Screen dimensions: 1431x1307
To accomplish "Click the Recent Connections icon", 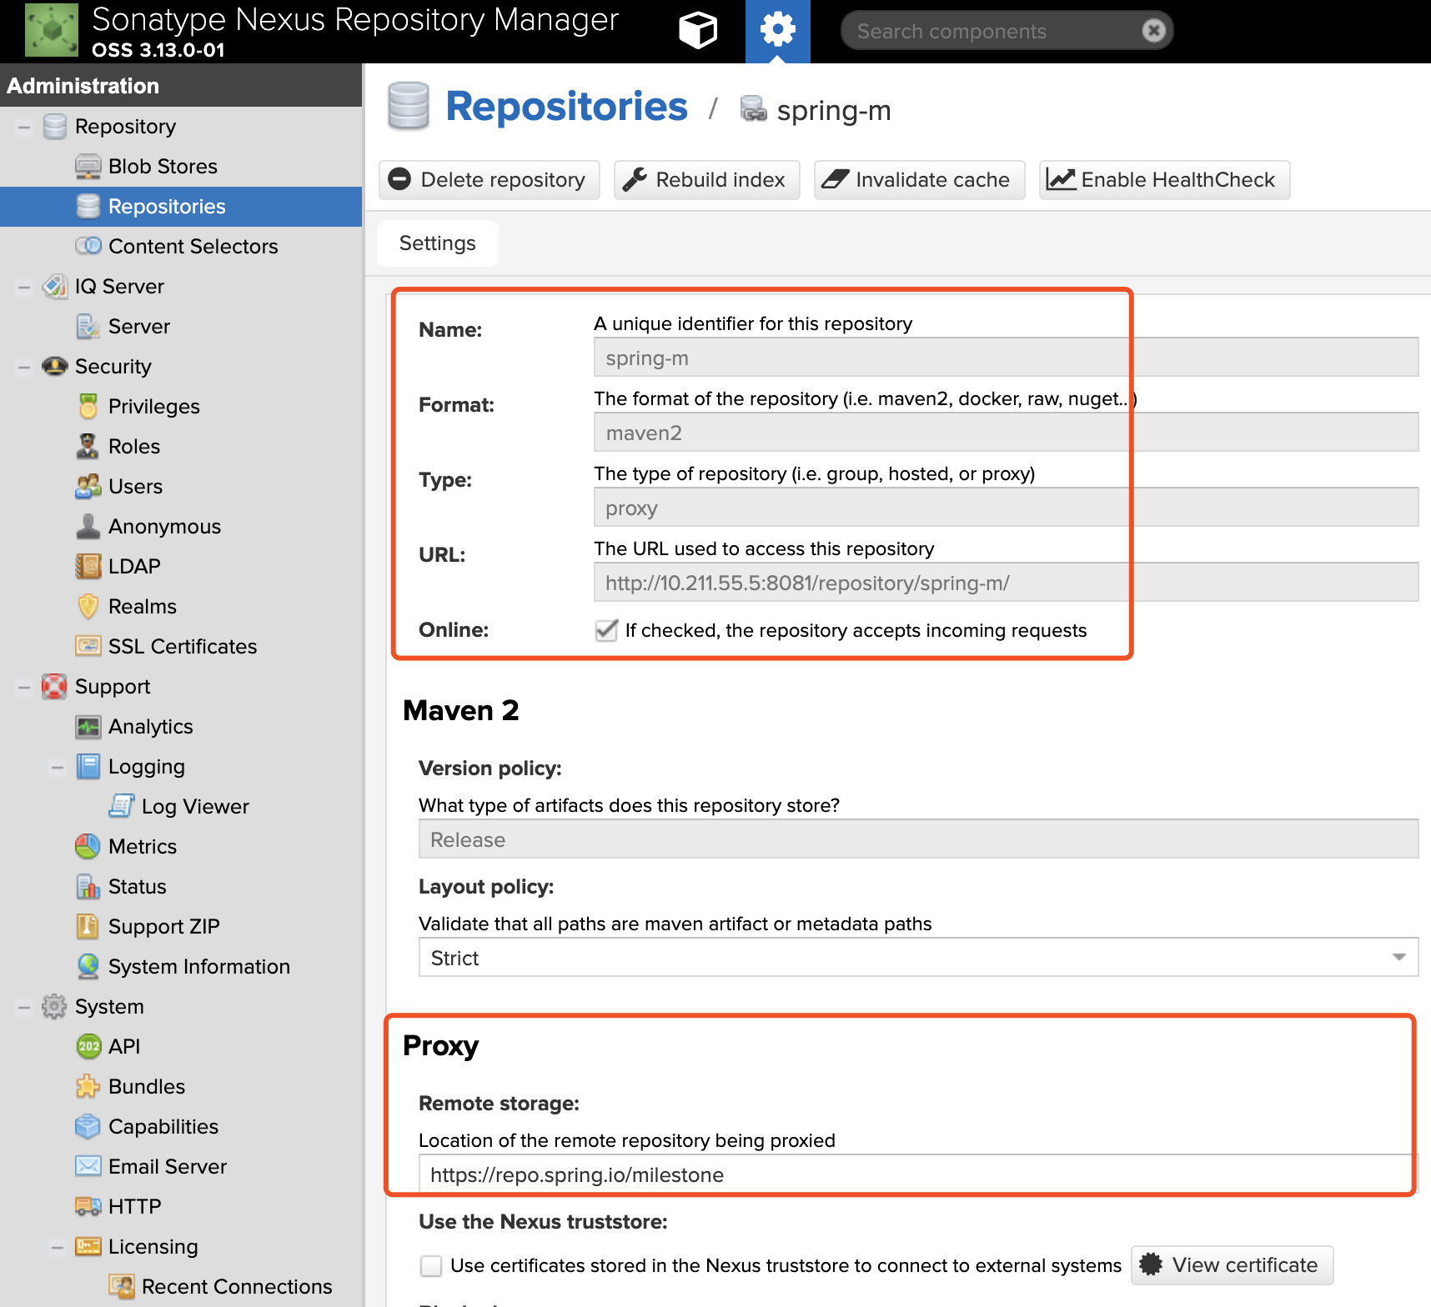I will click(x=121, y=1287).
